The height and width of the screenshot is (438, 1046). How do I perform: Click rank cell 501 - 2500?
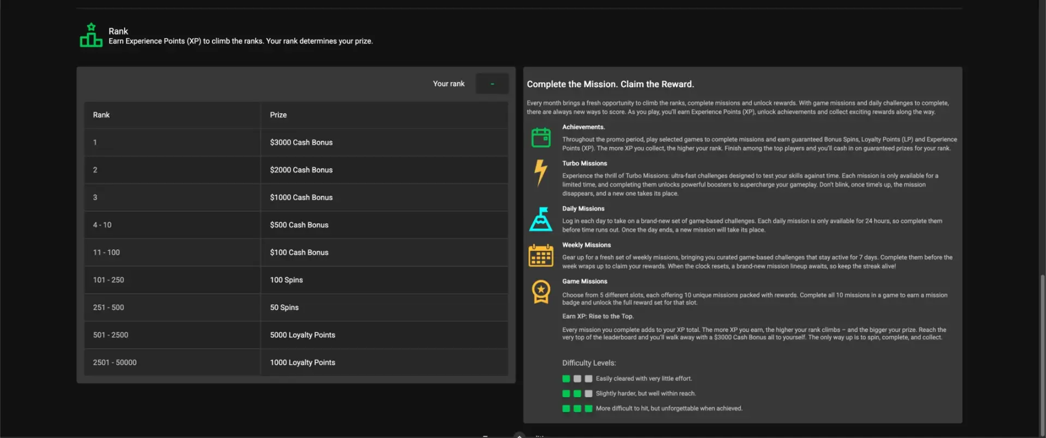(x=172, y=335)
